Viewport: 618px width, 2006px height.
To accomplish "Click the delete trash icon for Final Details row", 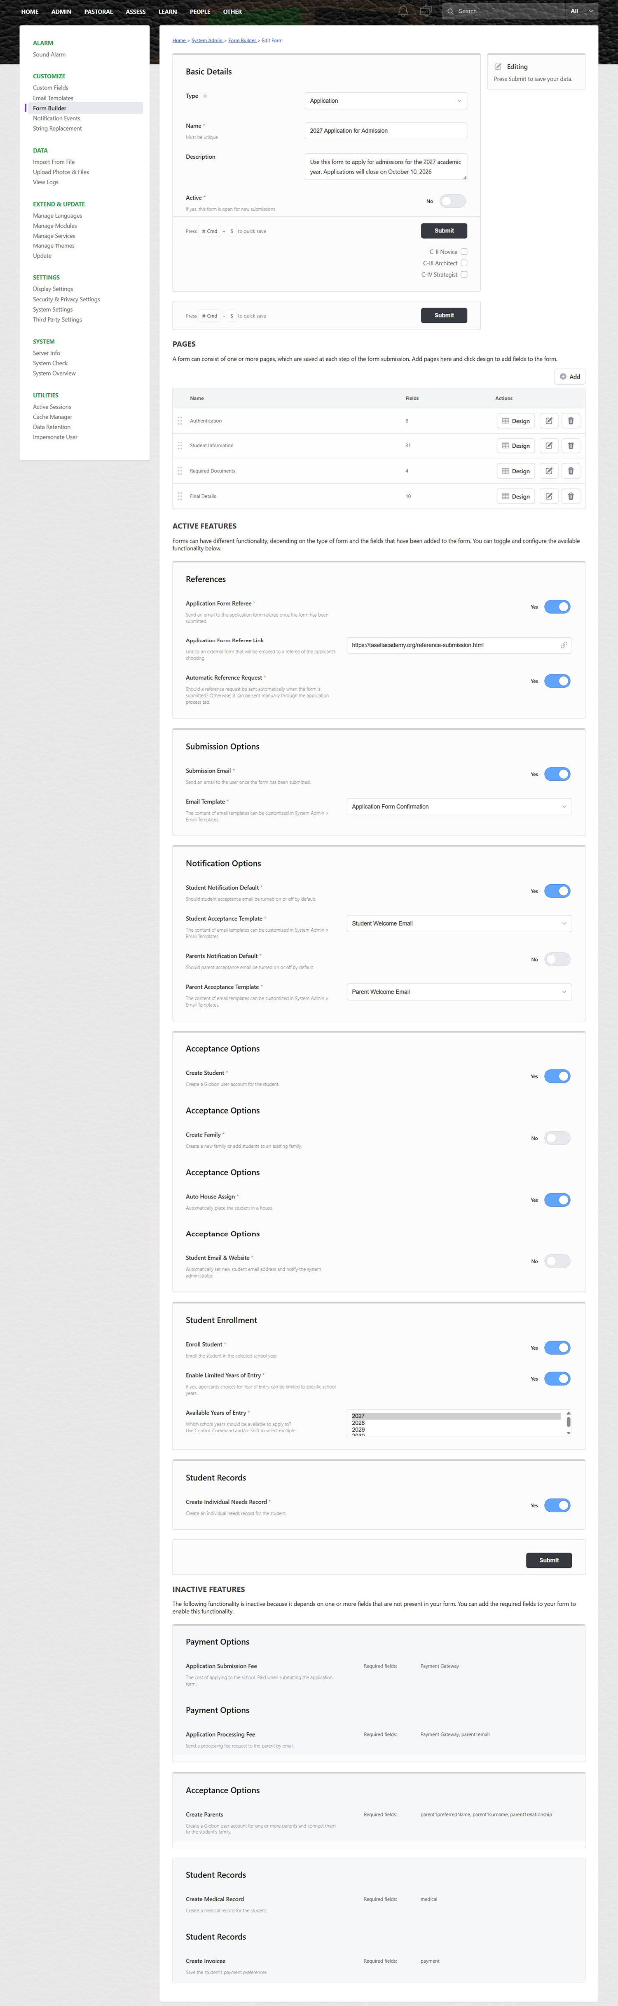I will coord(571,496).
